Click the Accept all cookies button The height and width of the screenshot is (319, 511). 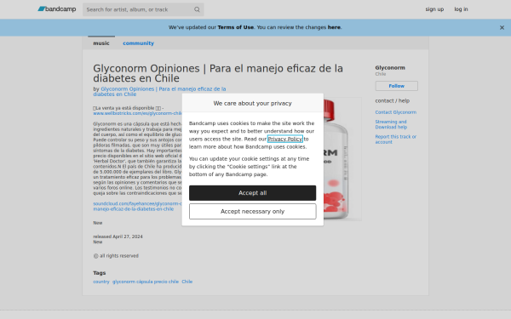tap(253, 193)
